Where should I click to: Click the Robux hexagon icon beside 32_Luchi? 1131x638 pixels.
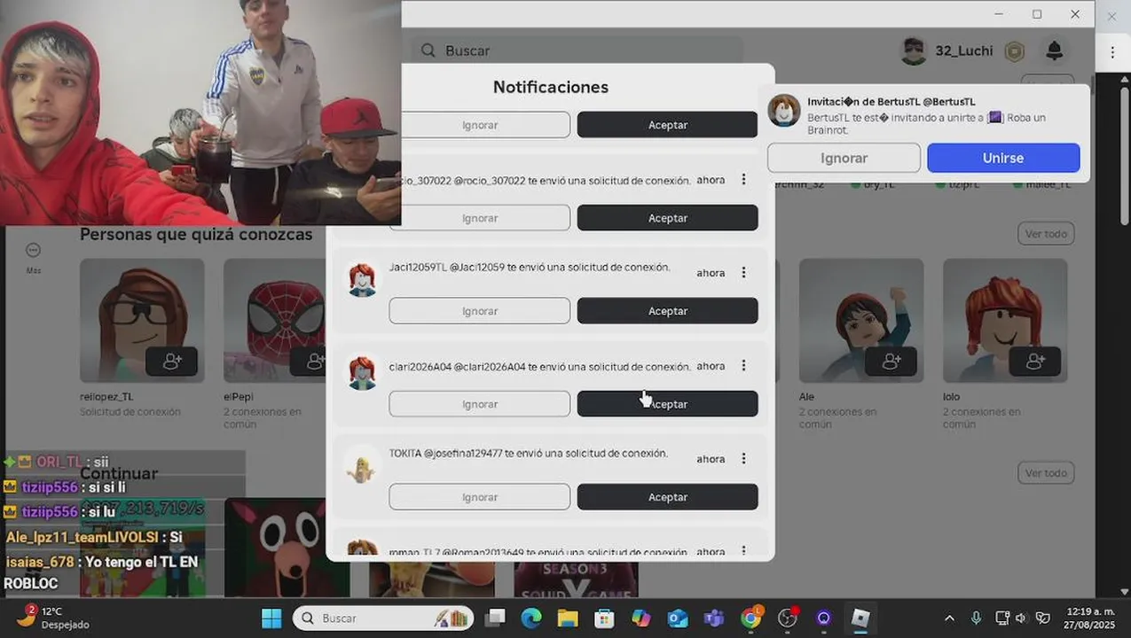point(1014,51)
